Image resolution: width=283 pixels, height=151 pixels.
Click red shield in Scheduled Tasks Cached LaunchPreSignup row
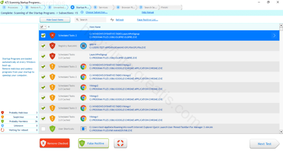[52, 56]
